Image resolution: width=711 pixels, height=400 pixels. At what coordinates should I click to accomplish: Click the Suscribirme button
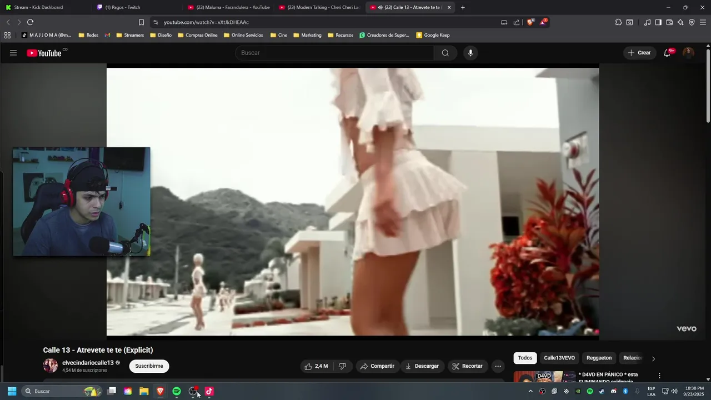pyautogui.click(x=149, y=366)
